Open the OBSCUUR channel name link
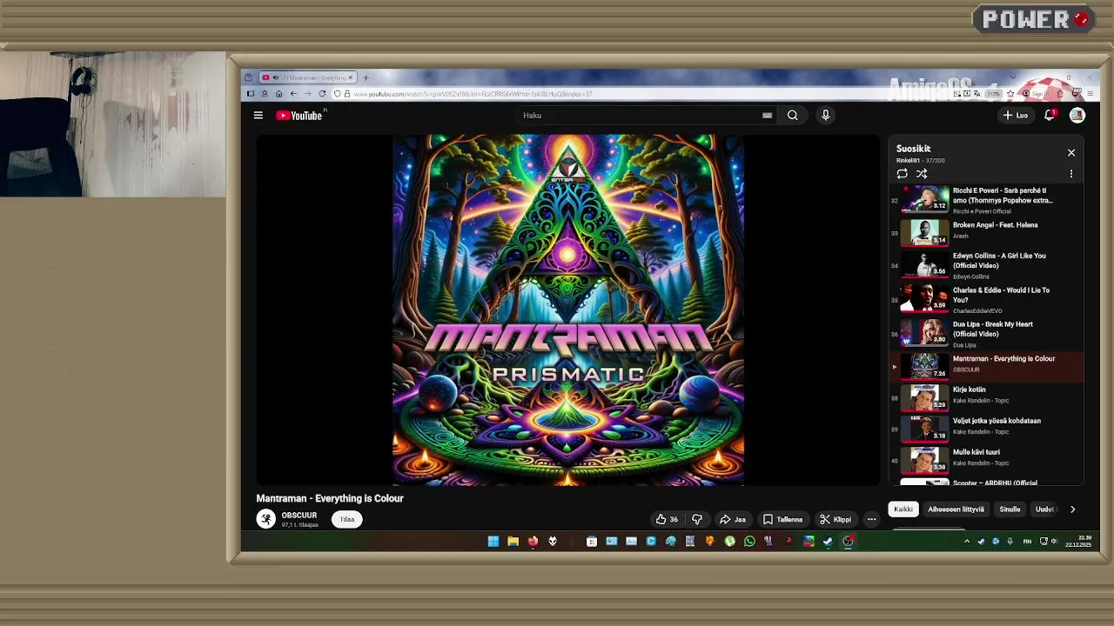The height and width of the screenshot is (626, 1114). (x=299, y=516)
